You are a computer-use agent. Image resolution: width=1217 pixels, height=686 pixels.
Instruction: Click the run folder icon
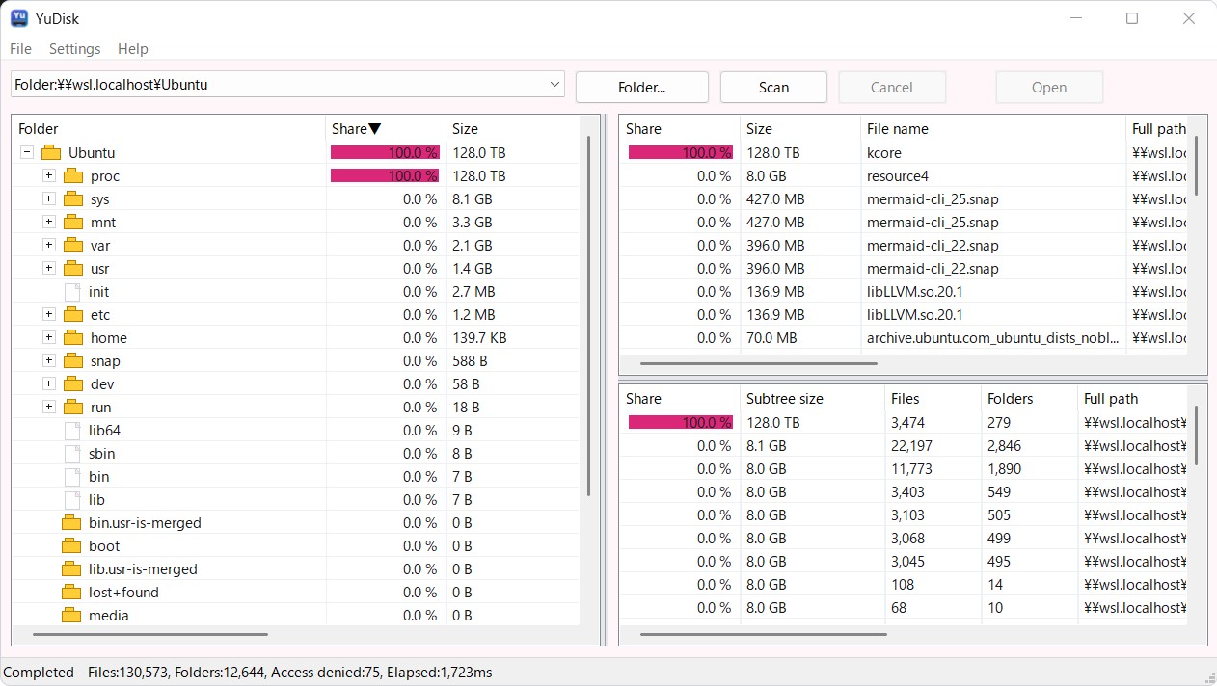(73, 407)
